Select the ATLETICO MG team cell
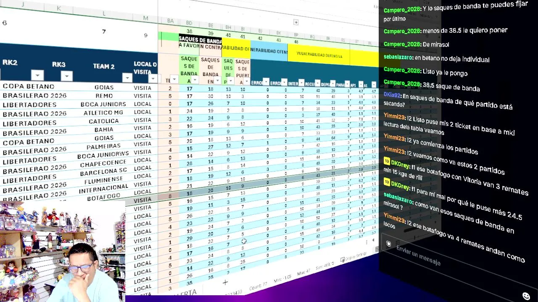This screenshot has width=538, height=302. 104,112
